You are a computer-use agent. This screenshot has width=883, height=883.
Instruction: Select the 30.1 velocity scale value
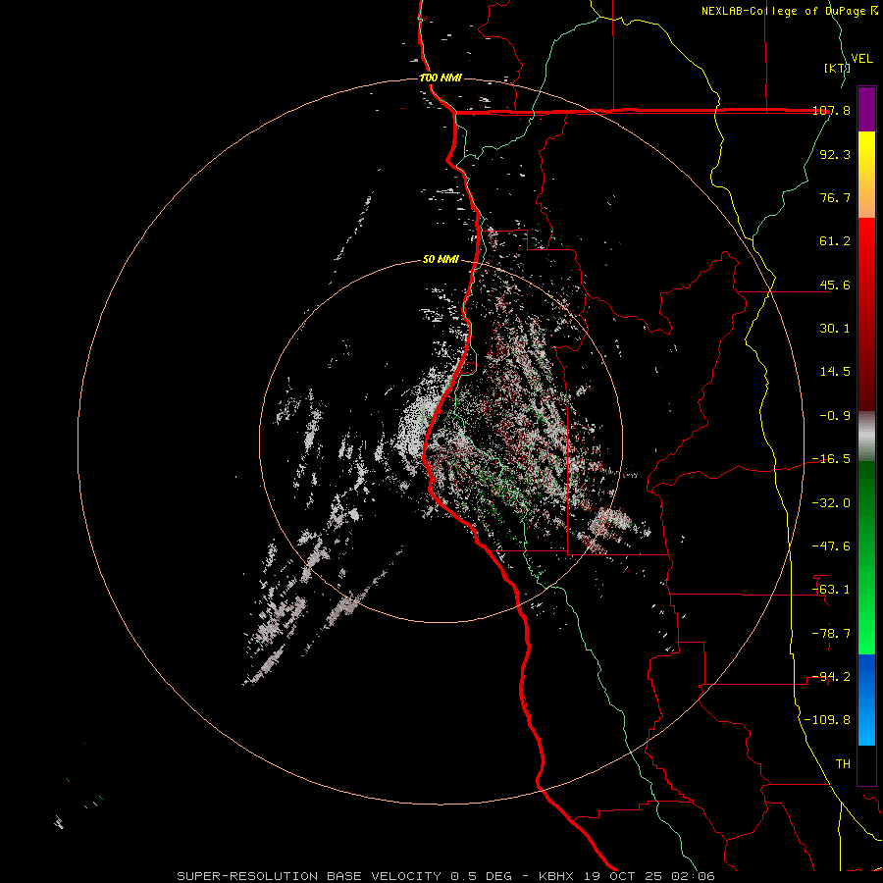click(835, 329)
